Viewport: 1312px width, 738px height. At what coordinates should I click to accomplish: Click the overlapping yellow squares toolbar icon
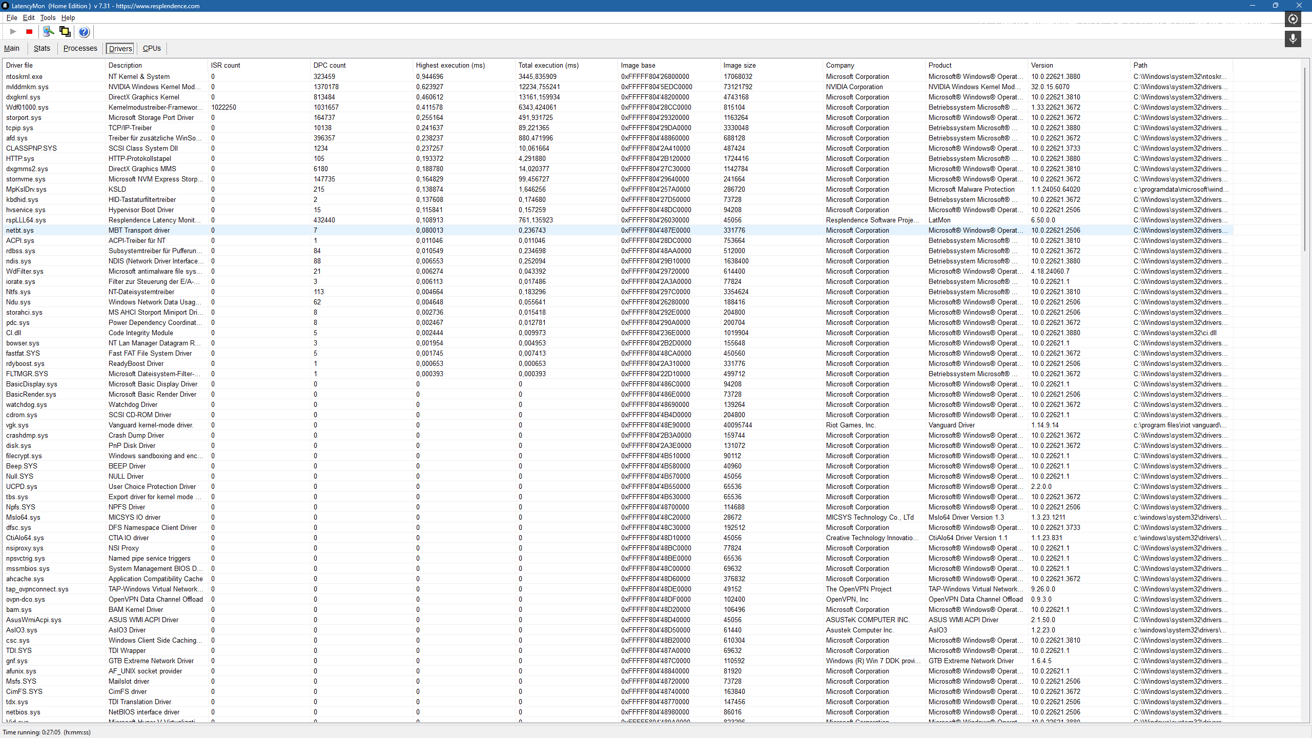pos(65,32)
